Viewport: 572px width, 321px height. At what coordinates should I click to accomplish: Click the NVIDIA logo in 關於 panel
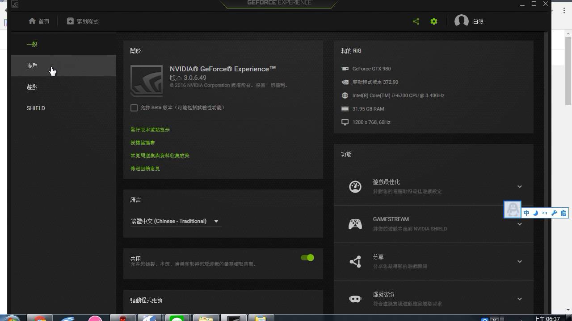pyautogui.click(x=147, y=81)
